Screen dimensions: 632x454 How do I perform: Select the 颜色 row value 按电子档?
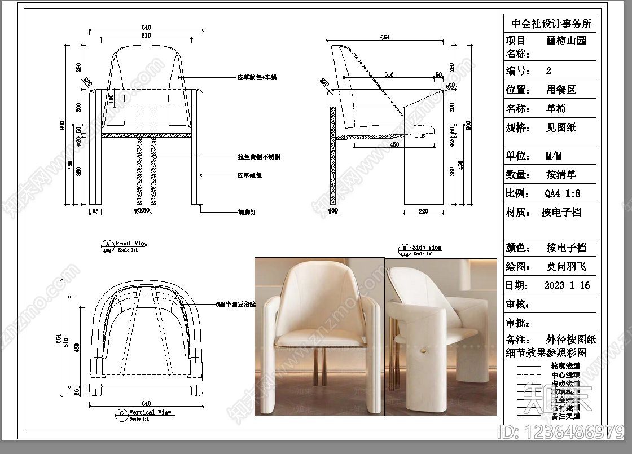(566, 248)
